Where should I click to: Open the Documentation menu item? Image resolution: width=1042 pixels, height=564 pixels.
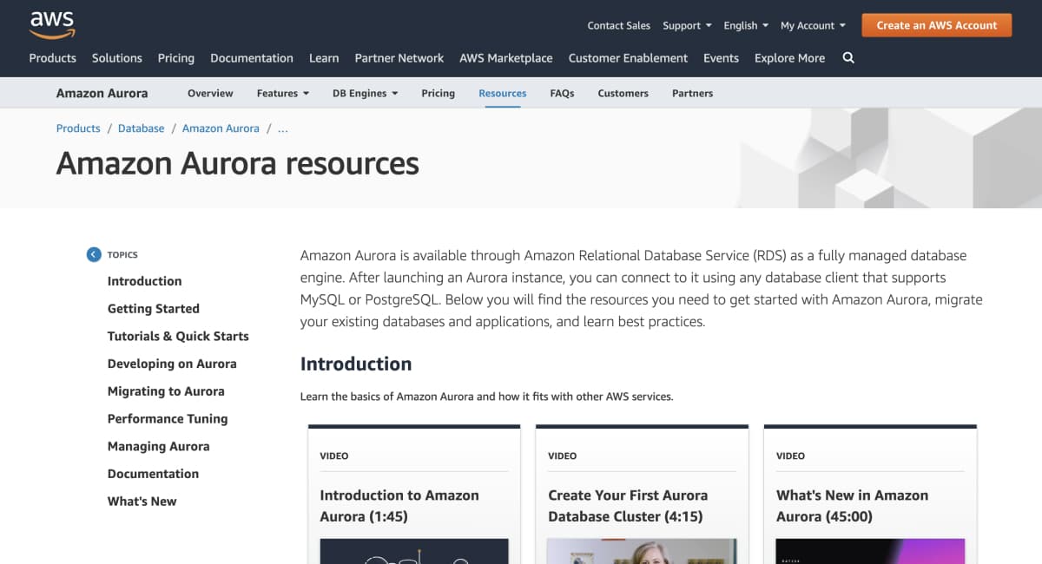tap(251, 58)
